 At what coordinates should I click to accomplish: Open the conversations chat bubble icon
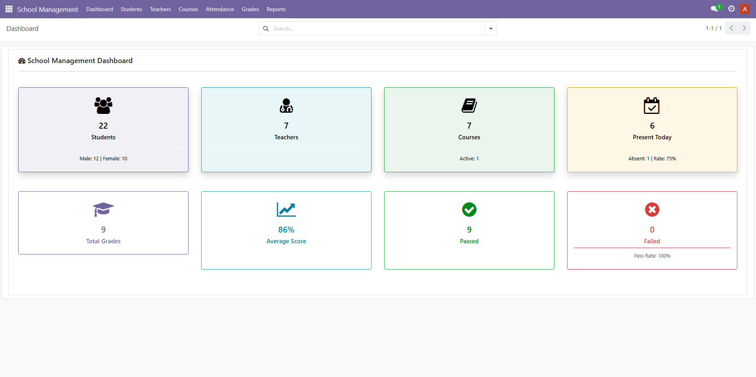pyautogui.click(x=714, y=9)
